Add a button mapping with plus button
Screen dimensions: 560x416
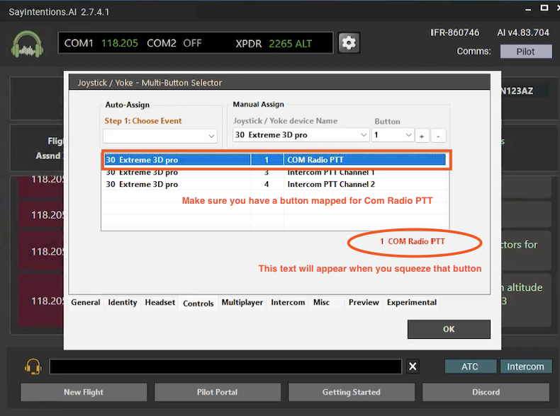tap(422, 136)
